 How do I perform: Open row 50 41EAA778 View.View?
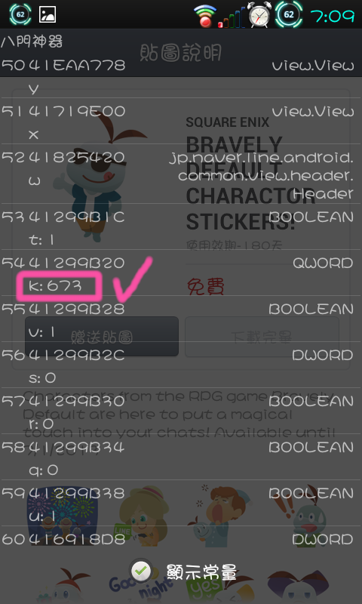click(x=181, y=76)
